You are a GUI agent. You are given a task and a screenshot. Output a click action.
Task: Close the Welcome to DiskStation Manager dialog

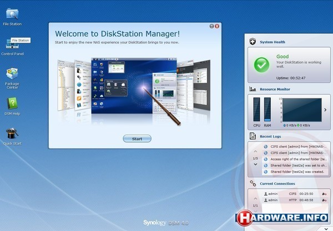217,26
